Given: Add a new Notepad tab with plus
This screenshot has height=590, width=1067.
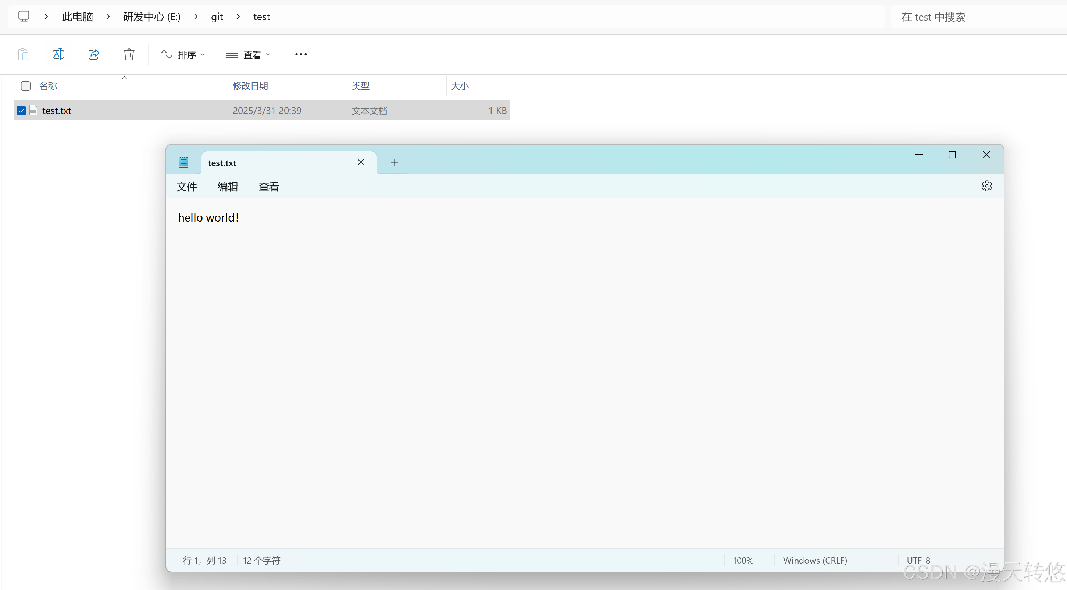Looking at the screenshot, I should tap(394, 163).
